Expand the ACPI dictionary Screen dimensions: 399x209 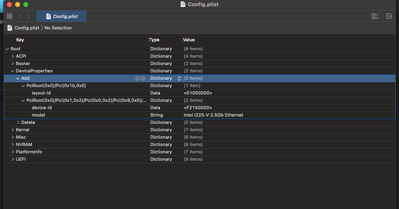pos(13,56)
